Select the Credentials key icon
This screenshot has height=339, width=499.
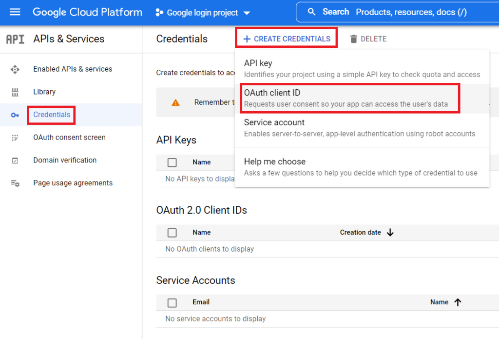click(15, 115)
